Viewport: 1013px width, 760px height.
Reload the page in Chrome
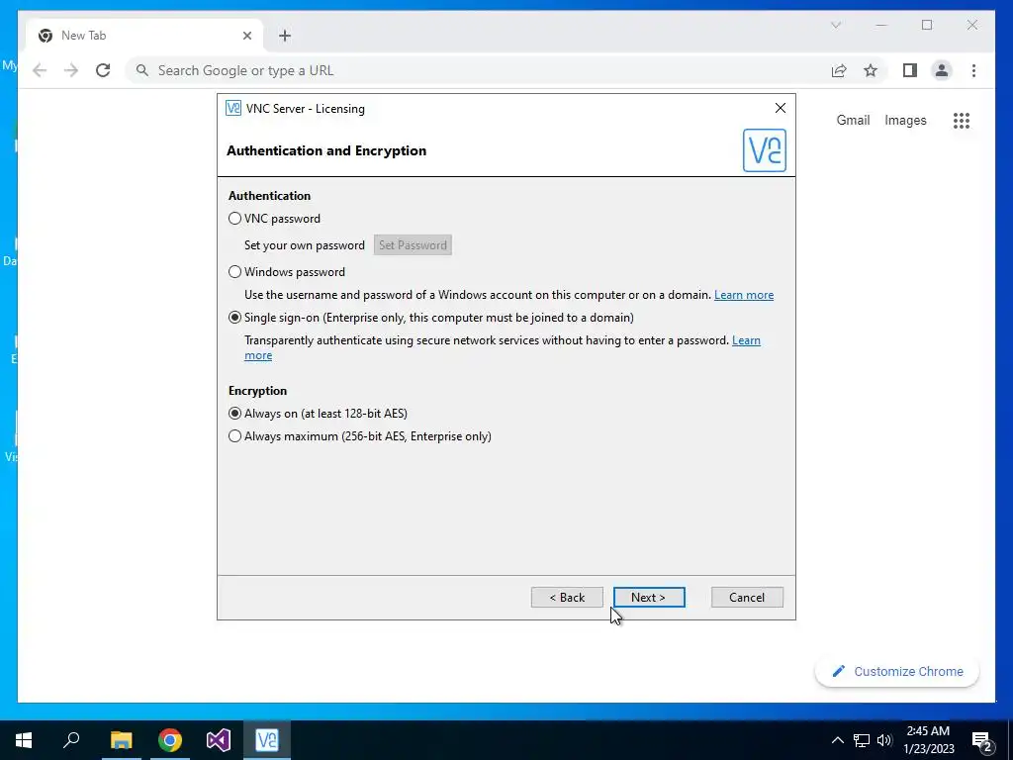[103, 70]
